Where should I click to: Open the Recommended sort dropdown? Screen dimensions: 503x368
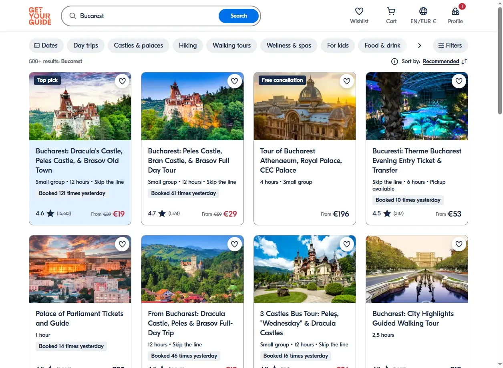coord(441,62)
